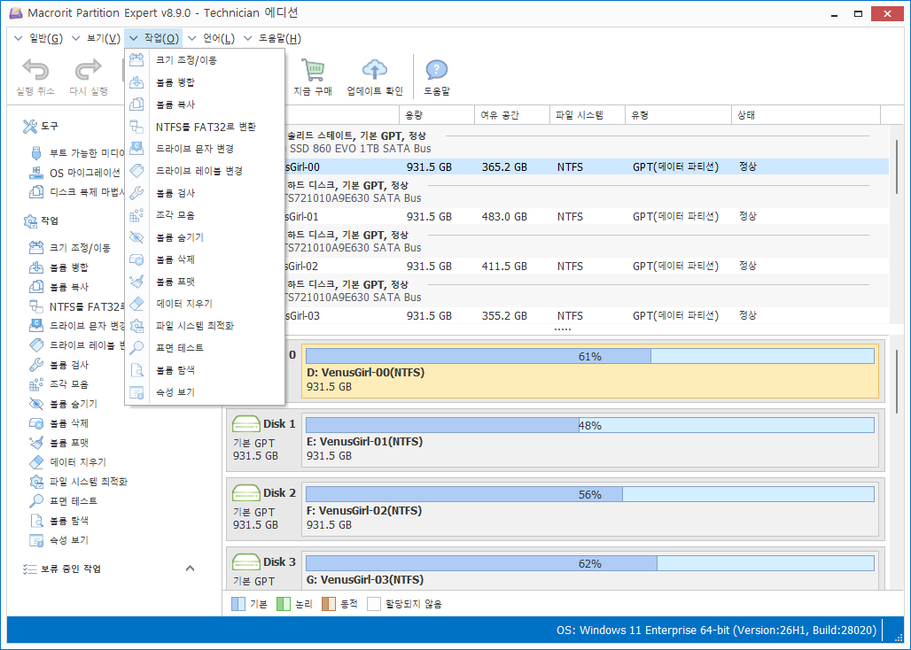911x650 pixels.
Task: Open the 도움말(H) menu
Action: pos(272,38)
